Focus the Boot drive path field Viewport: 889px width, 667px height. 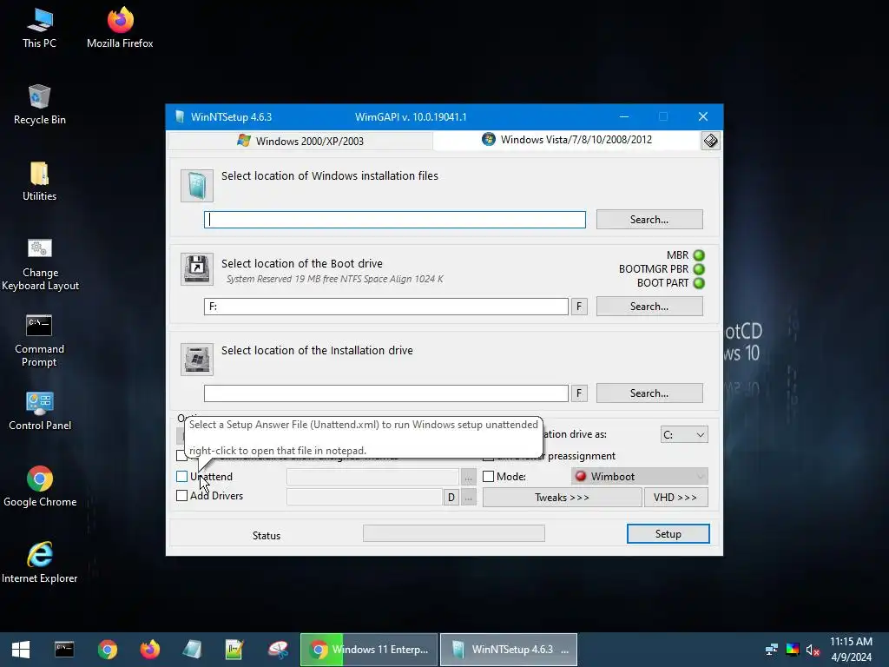pos(386,307)
